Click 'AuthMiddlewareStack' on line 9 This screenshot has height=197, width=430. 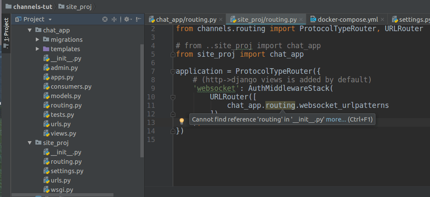pos(288,88)
